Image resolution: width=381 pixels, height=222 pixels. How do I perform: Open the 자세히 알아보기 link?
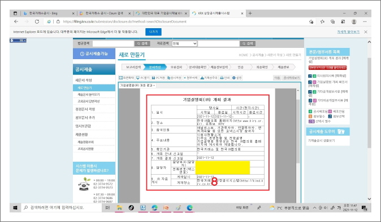coord(348,32)
